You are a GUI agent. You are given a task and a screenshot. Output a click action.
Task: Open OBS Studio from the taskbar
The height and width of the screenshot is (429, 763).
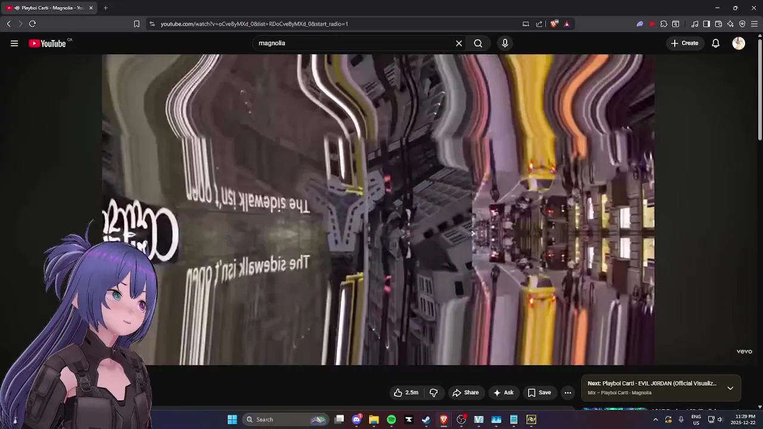461,419
